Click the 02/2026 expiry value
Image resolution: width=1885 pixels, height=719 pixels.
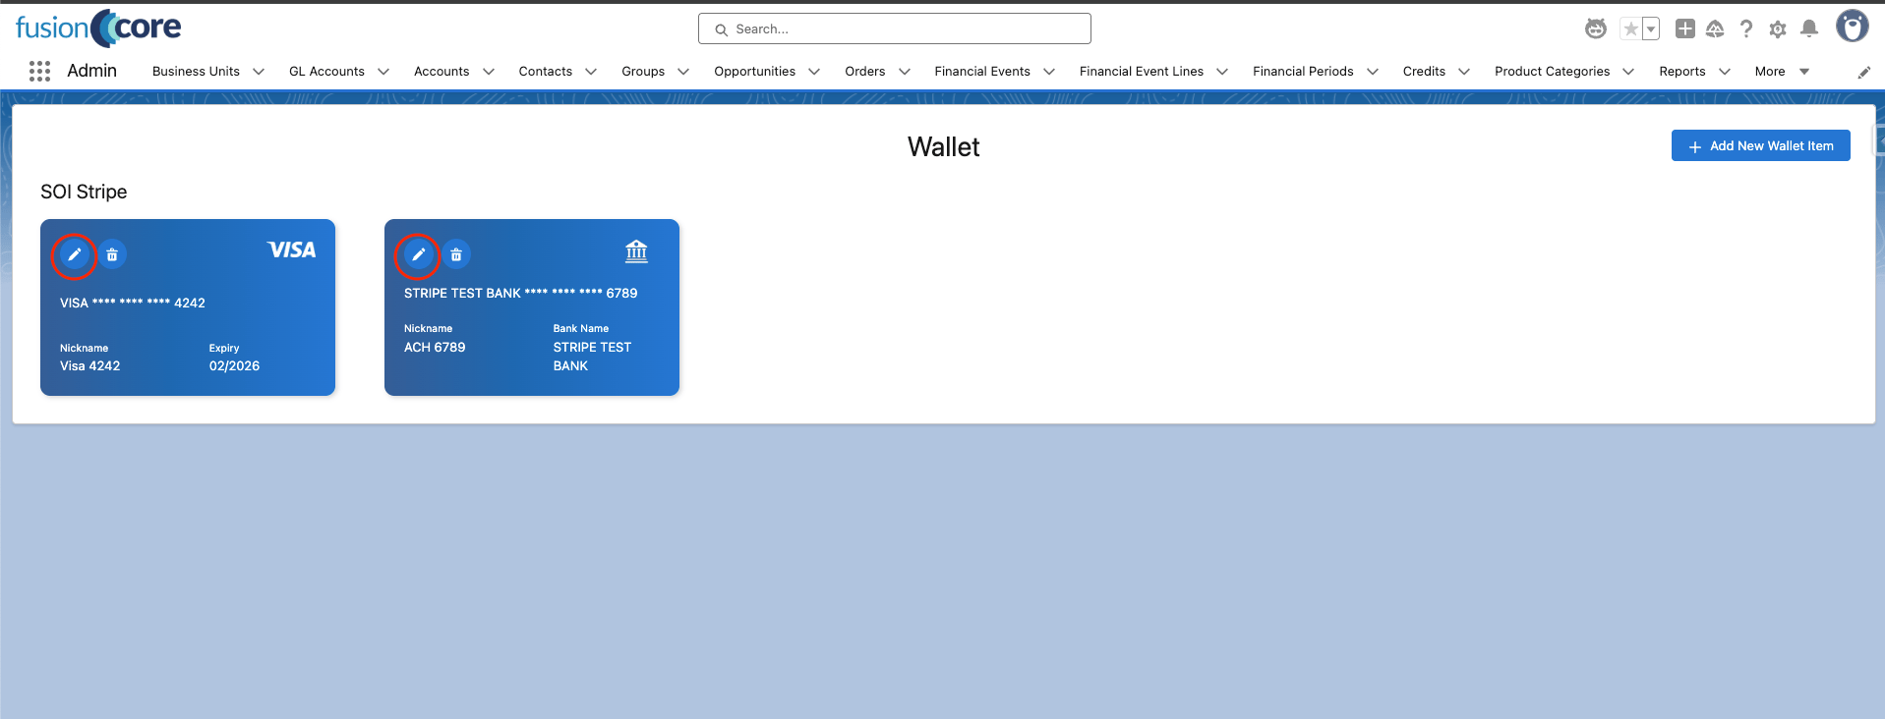point(234,365)
